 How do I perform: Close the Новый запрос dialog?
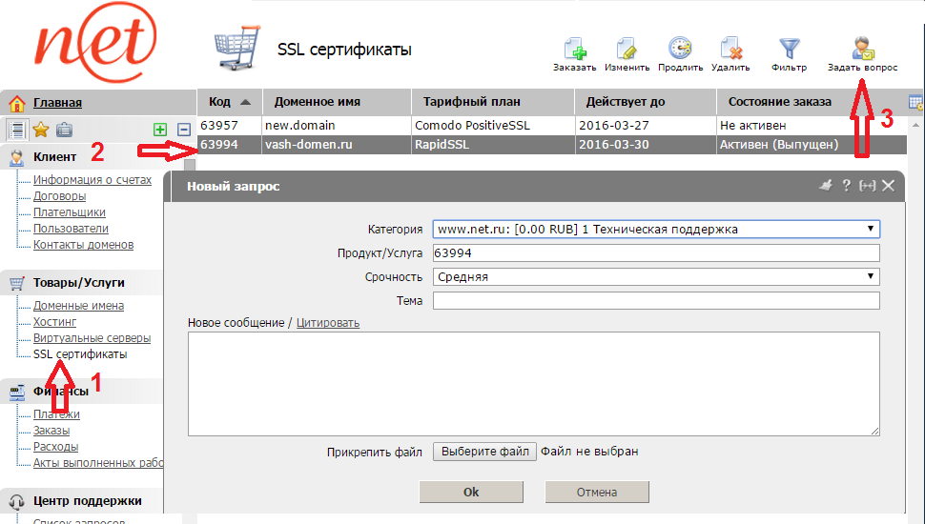pos(889,186)
